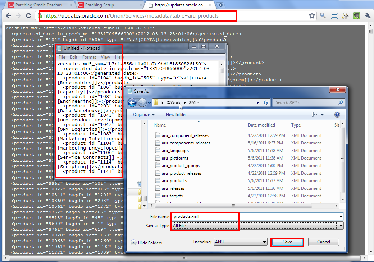Close the third browser tab

(210, 5)
